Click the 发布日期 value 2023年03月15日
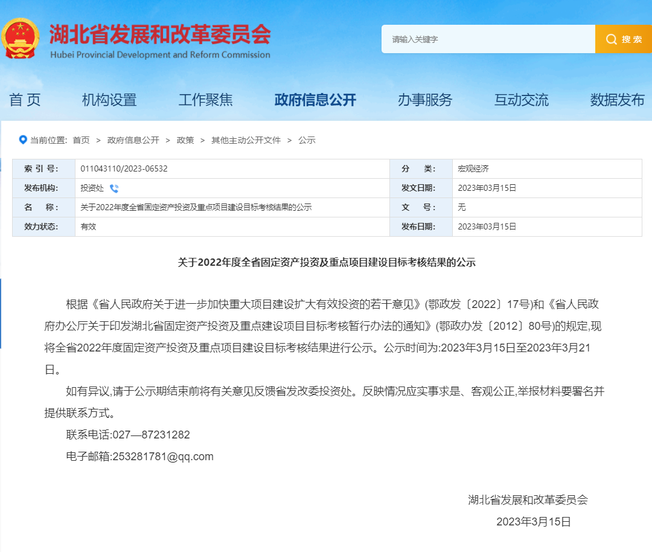 pyautogui.click(x=487, y=226)
